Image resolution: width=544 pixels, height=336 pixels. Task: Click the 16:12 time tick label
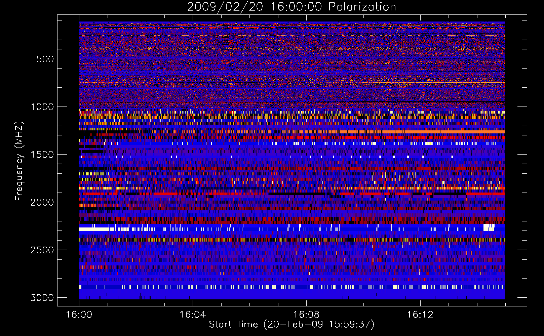pyautogui.click(x=420, y=315)
